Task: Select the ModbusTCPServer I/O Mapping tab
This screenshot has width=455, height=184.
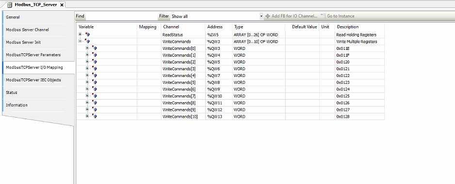Action: click(x=38, y=67)
